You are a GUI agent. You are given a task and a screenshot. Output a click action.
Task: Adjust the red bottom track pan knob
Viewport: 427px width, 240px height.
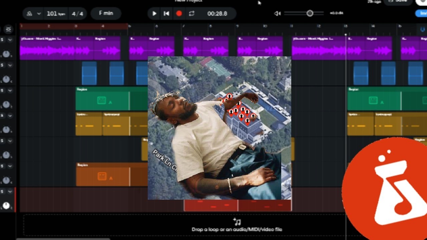(6, 206)
